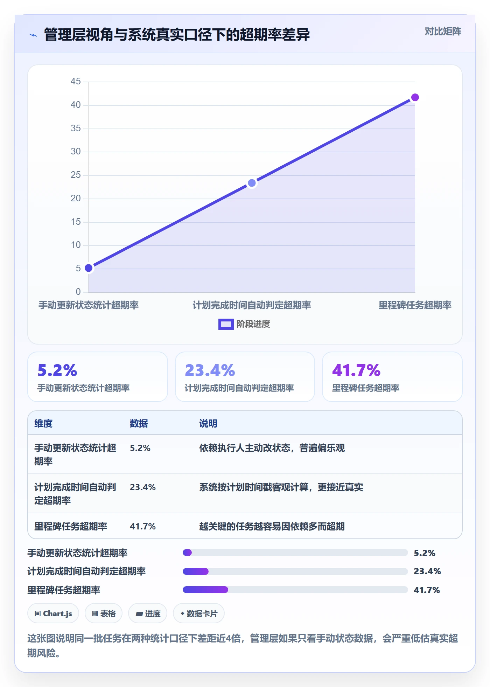Select the 5.2% stat card value
The image size is (490, 687).
tap(57, 370)
